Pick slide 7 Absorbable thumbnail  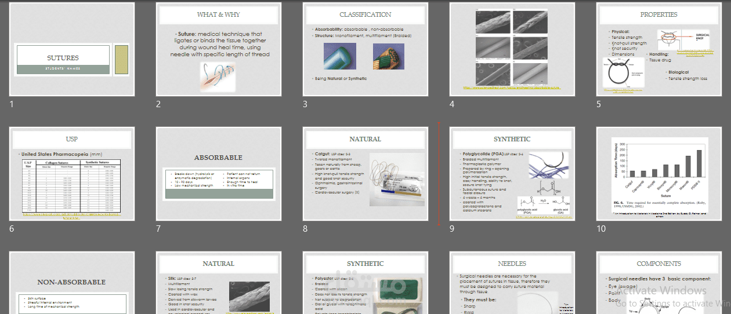coord(219,173)
